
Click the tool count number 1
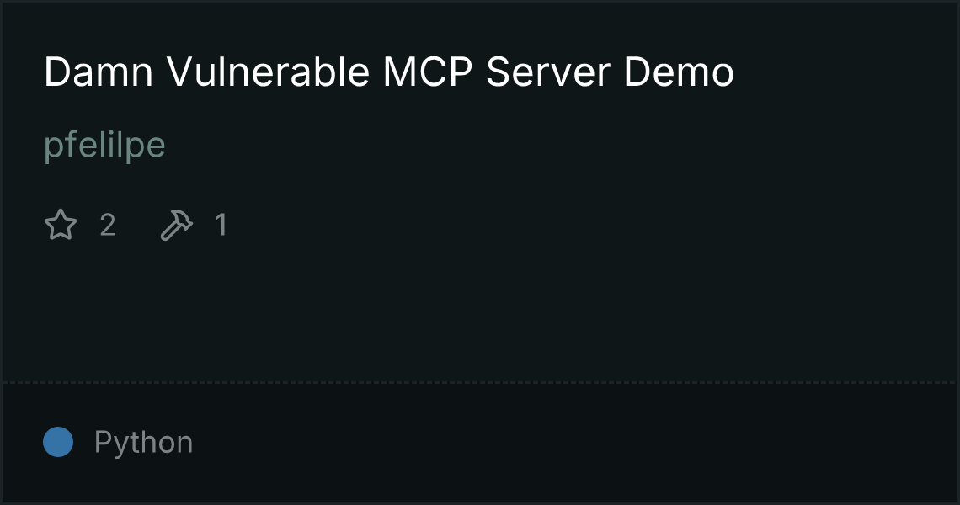click(221, 226)
